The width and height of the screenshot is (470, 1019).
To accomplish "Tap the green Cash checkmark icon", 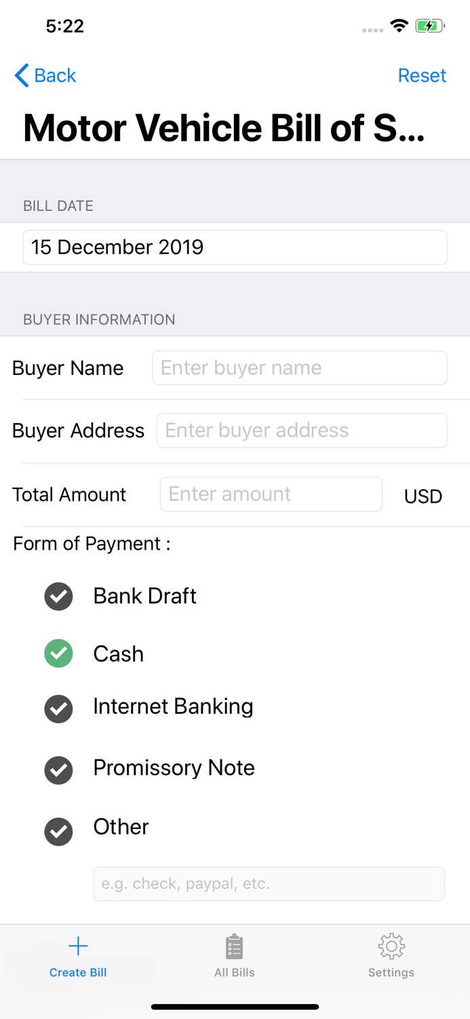I will tap(58, 654).
